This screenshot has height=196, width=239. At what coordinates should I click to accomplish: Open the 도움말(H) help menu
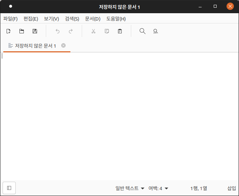[116, 19]
